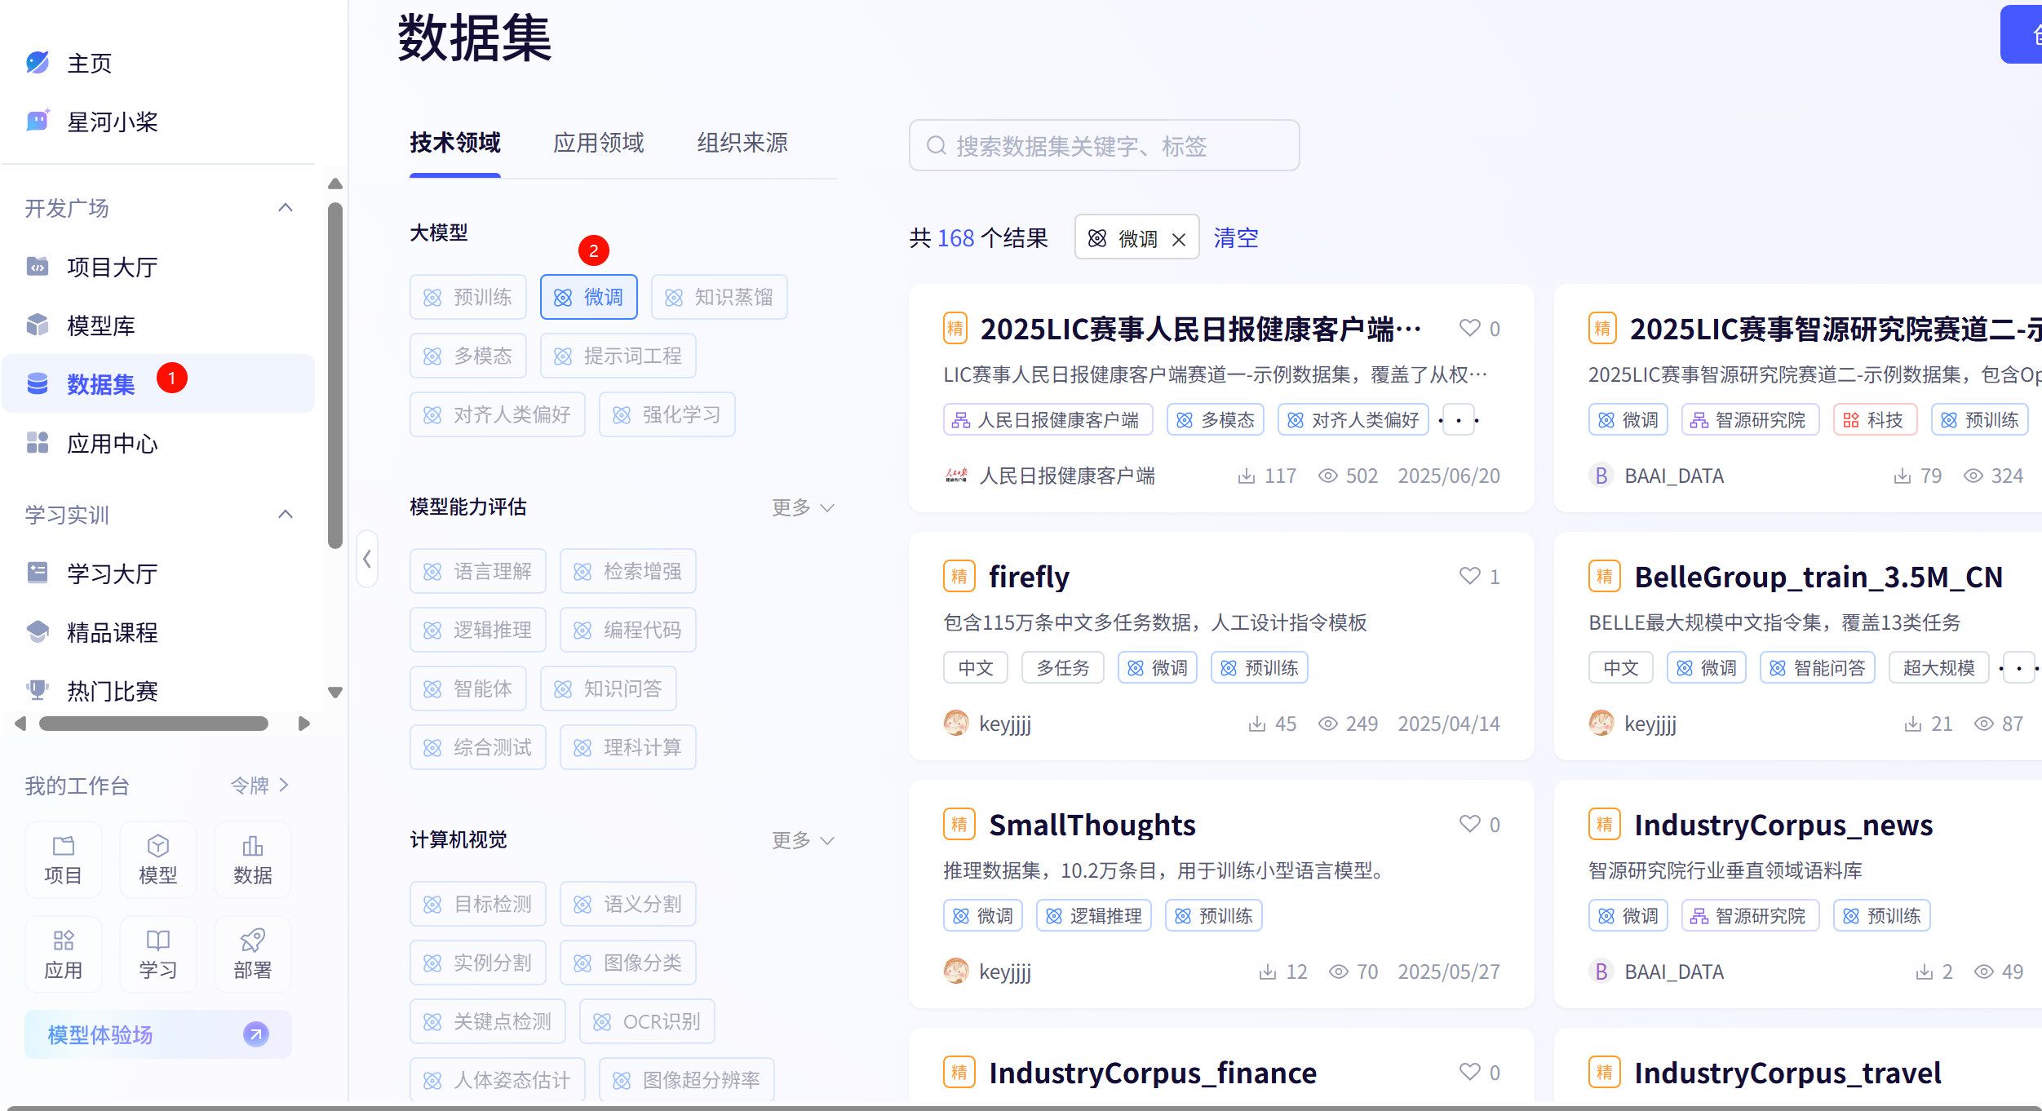2042x1111 pixels.
Task: Collapse the filter panel with left chevron
Action: 367,559
